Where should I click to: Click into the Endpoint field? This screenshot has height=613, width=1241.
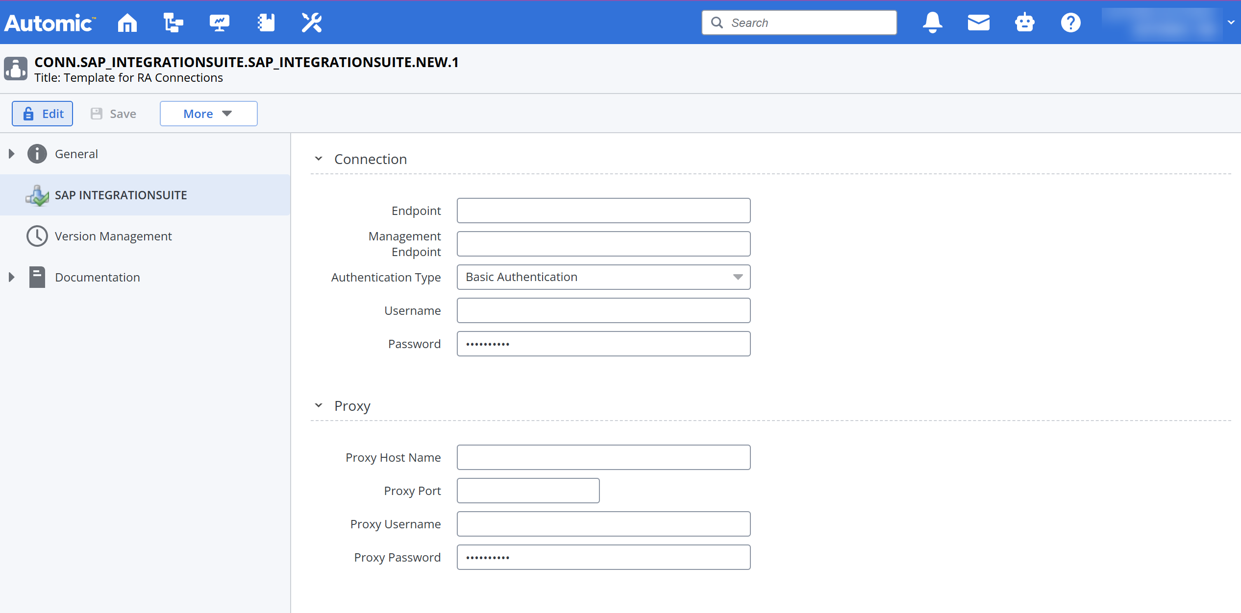pyautogui.click(x=604, y=211)
